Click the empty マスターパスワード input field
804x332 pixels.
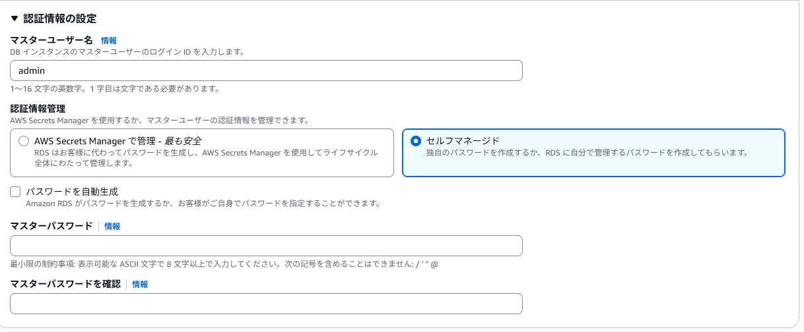(x=266, y=246)
